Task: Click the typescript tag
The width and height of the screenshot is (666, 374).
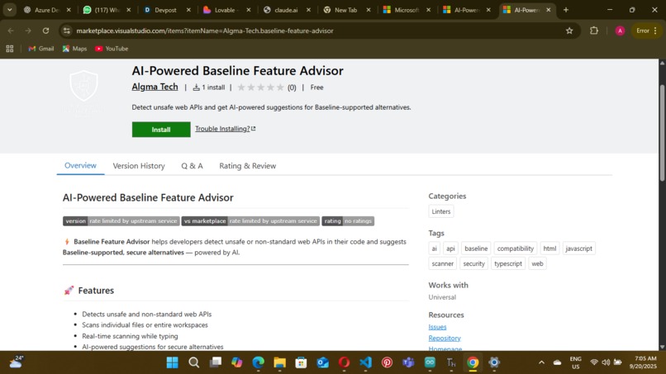Action: coord(508,263)
